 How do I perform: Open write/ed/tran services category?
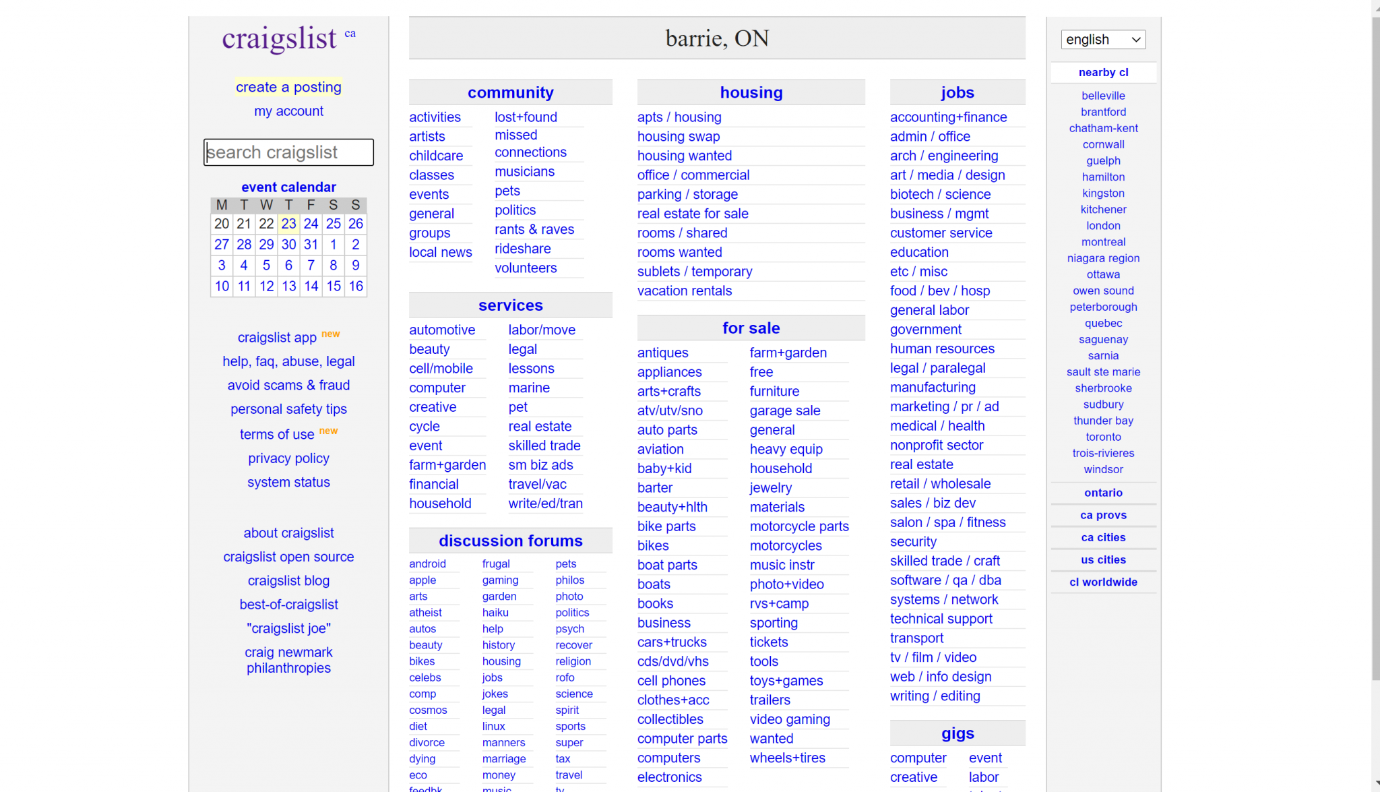545,504
